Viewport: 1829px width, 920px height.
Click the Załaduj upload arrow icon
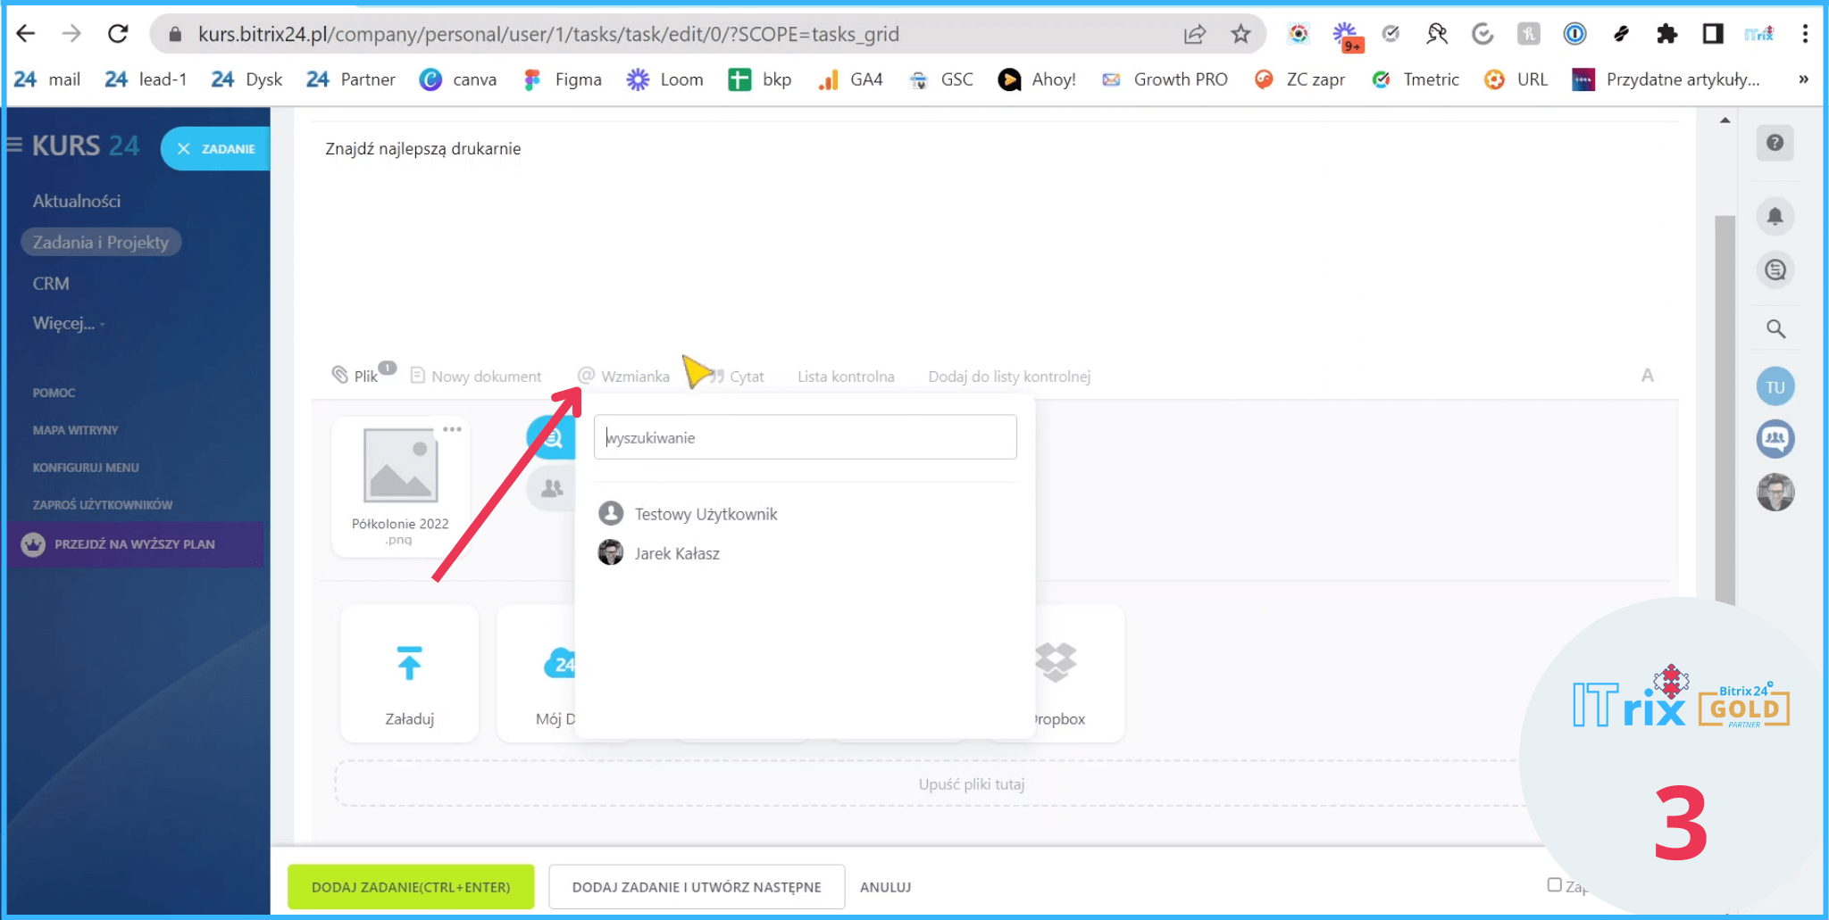pyautogui.click(x=409, y=664)
